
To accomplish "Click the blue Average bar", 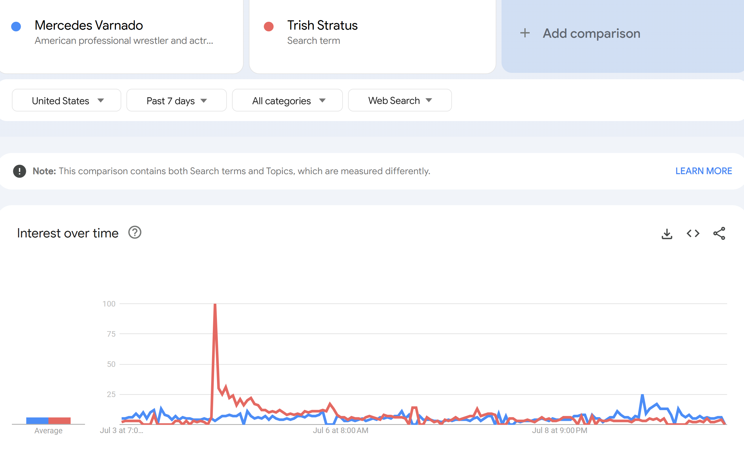I will (37, 420).
